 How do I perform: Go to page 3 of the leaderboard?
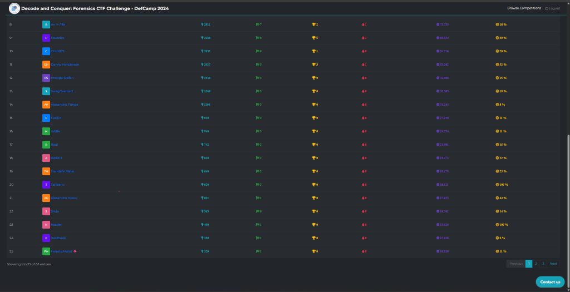pyautogui.click(x=543, y=264)
